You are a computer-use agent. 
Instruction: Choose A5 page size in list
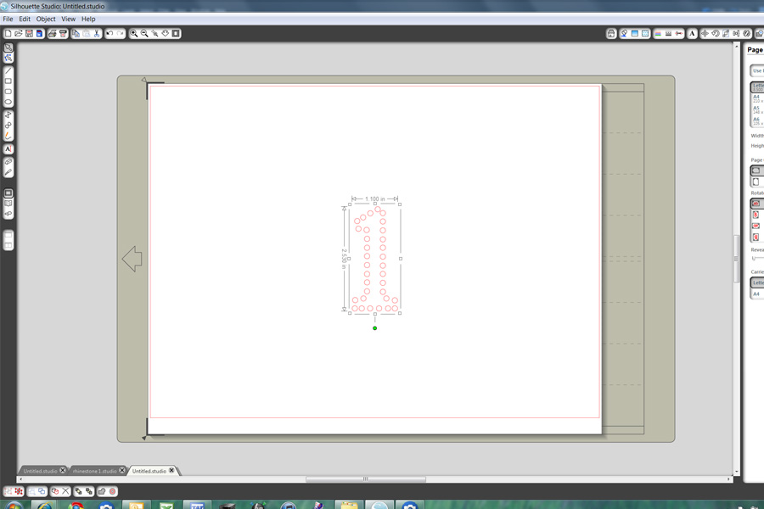coord(756,110)
